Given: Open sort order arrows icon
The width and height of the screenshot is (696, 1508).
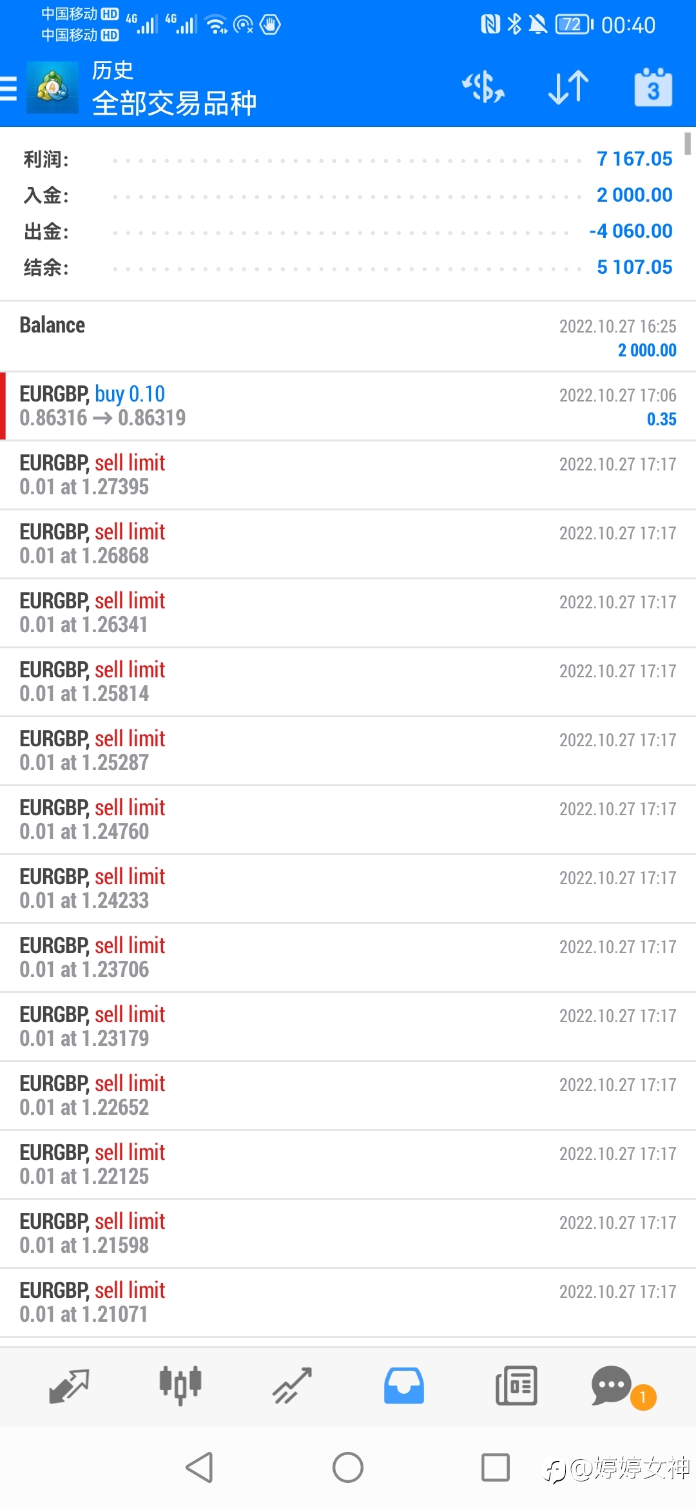Looking at the screenshot, I should 568,87.
